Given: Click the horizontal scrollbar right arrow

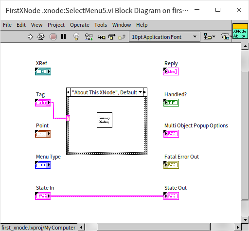Looking at the screenshot, I should click(238, 227).
